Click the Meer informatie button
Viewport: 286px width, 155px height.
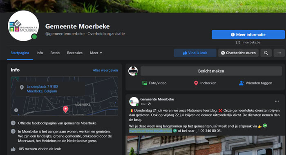[248, 35]
